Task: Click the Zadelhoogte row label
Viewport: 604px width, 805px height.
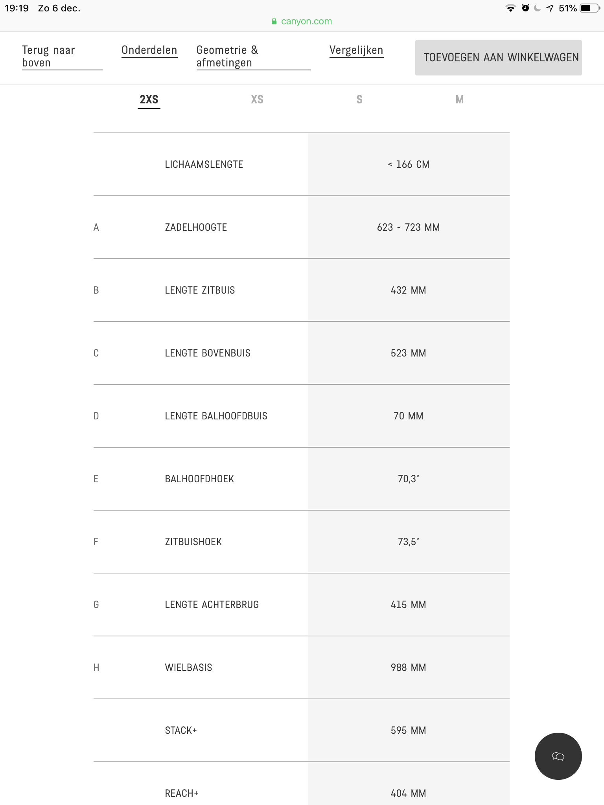Action: click(x=196, y=227)
